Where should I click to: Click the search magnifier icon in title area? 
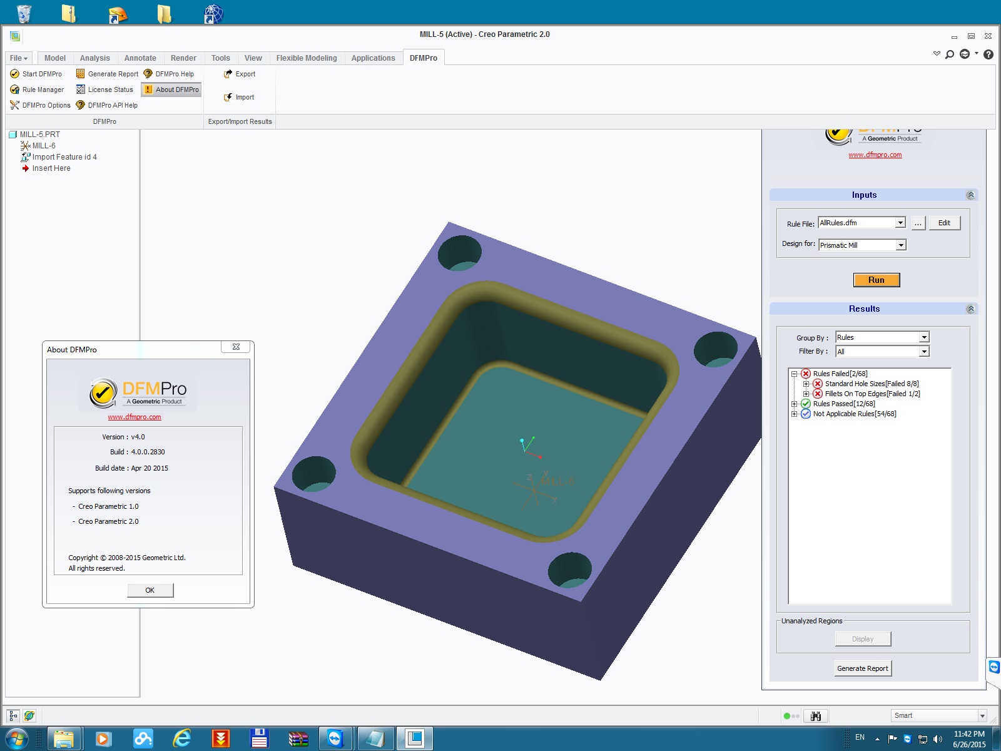(x=950, y=54)
